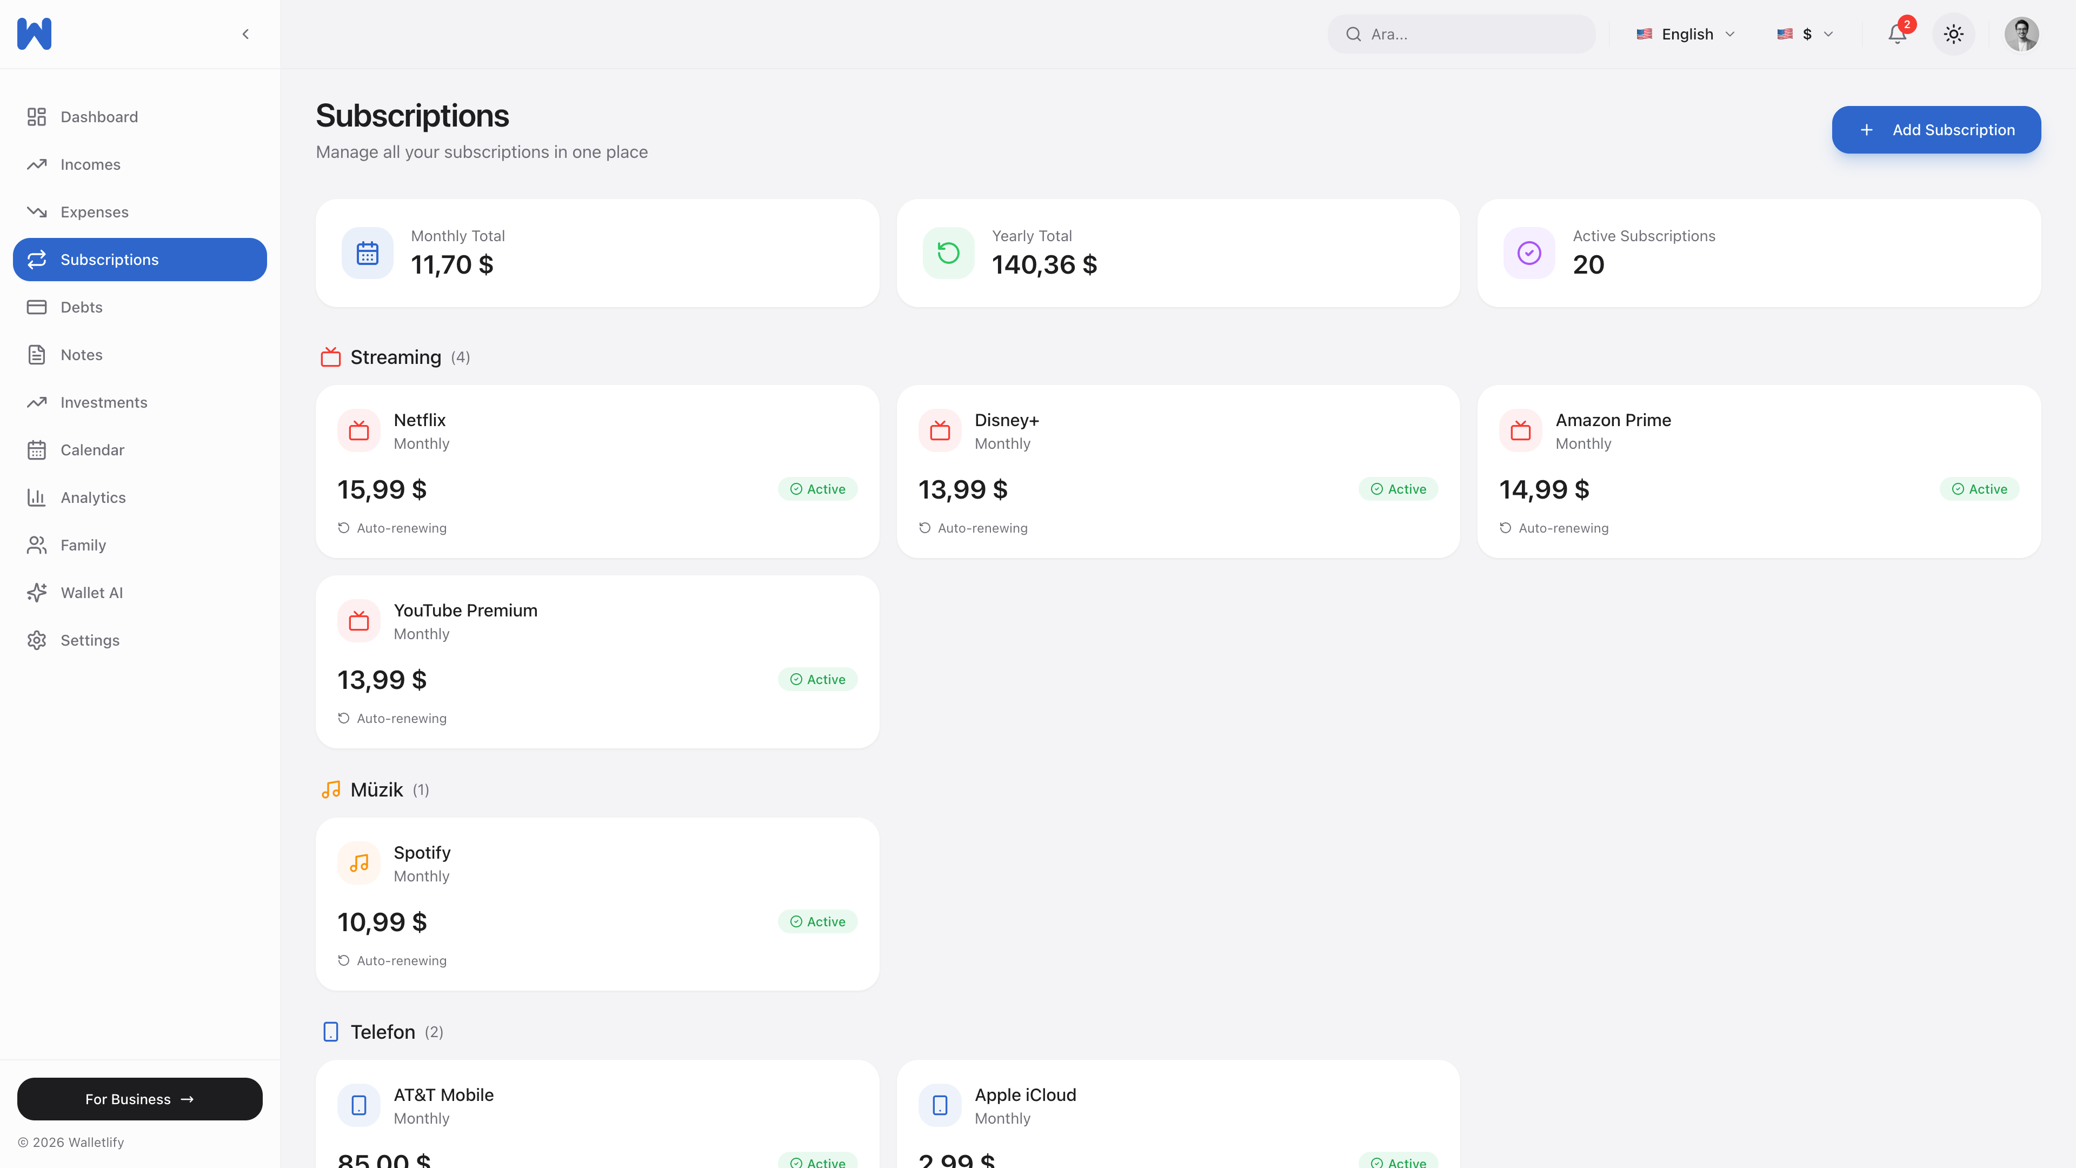This screenshot has width=2076, height=1168.
Task: Click the Spotify music note icon
Action: click(x=358, y=864)
